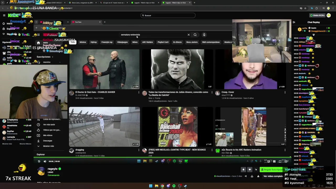
Task: Select the Videojuegos filter chip
Action: point(122,42)
